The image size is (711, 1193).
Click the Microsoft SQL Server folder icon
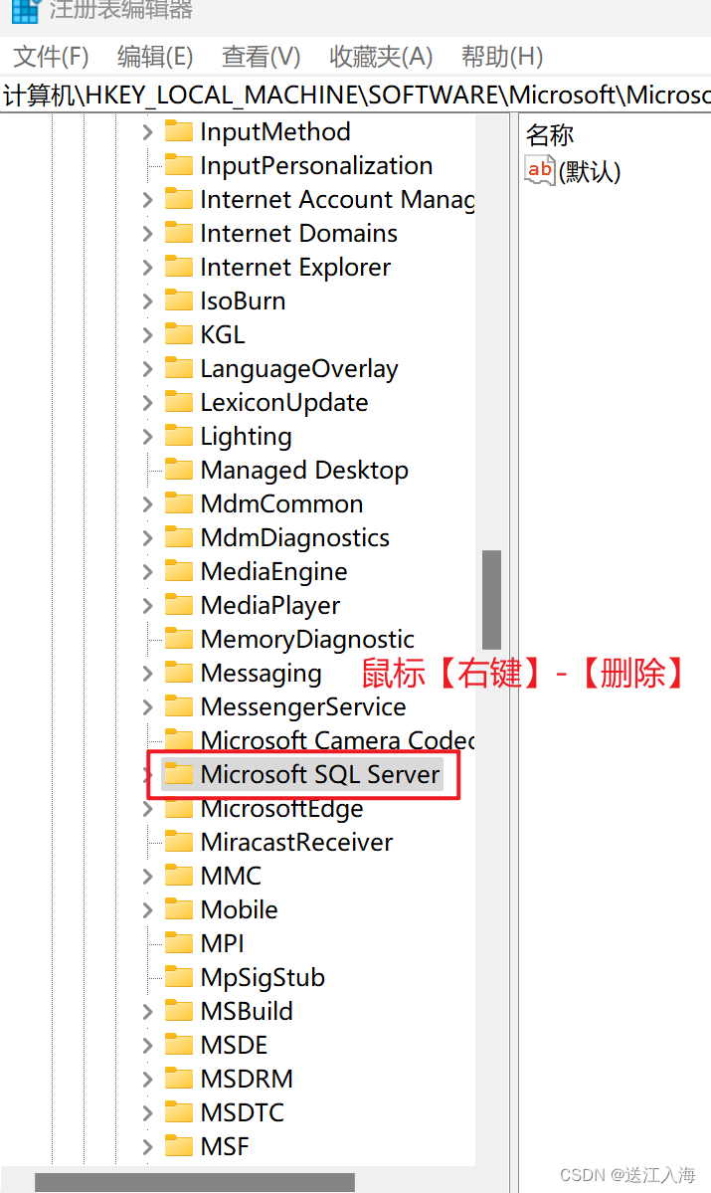[179, 774]
